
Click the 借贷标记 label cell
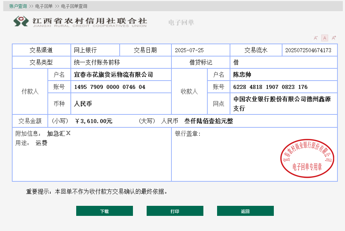[201, 63]
